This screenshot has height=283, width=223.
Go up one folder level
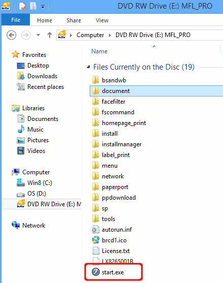click(50, 35)
